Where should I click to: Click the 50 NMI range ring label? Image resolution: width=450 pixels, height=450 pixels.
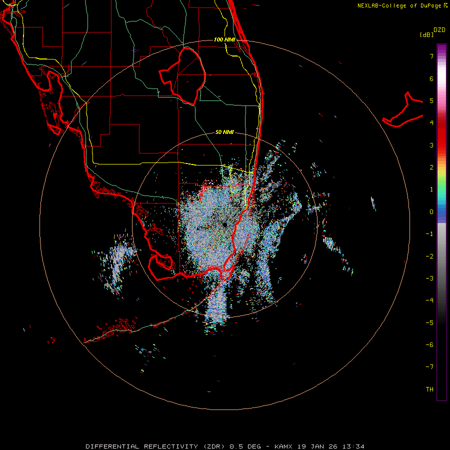224,132
